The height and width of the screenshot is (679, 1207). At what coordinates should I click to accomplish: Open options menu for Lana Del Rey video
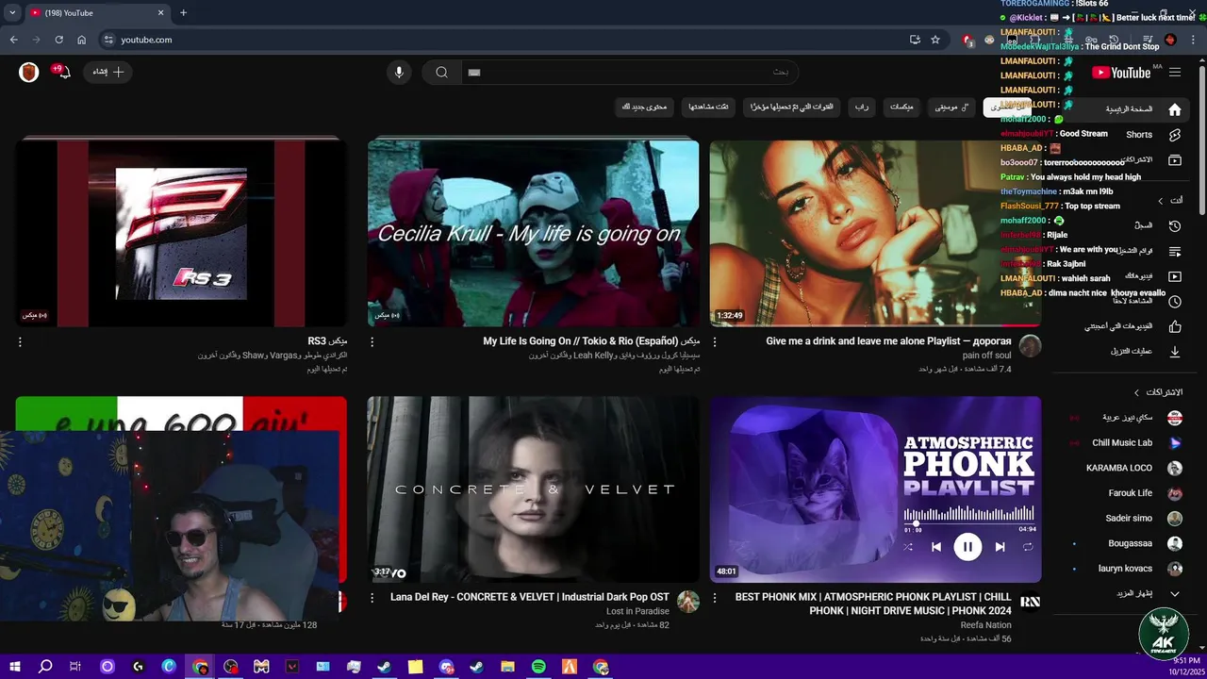(x=372, y=598)
